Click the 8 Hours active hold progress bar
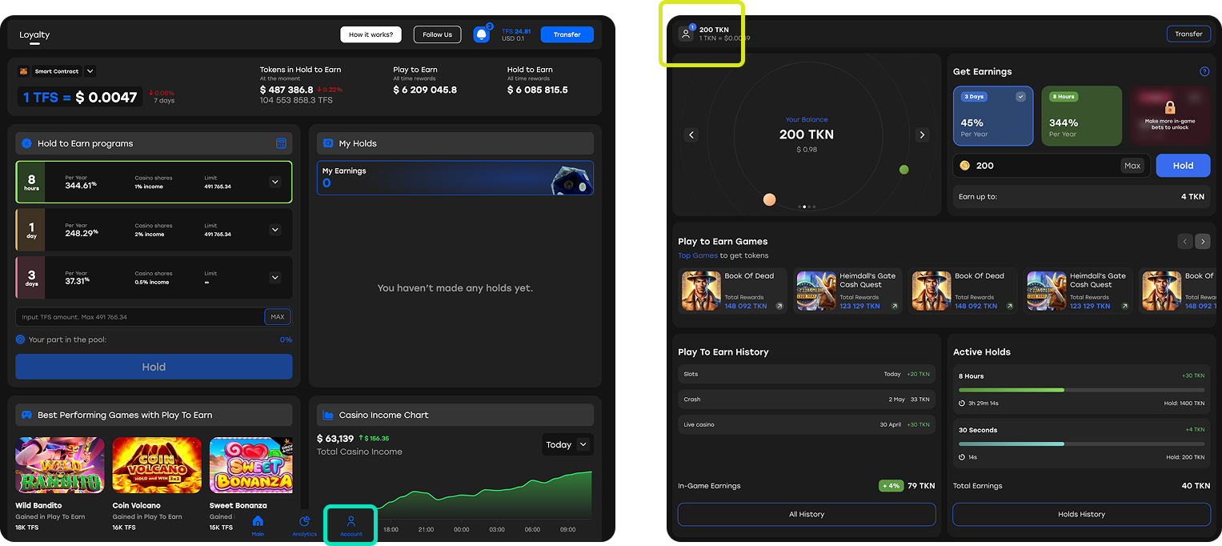This screenshot has height=546, width=1222. tap(1081, 390)
